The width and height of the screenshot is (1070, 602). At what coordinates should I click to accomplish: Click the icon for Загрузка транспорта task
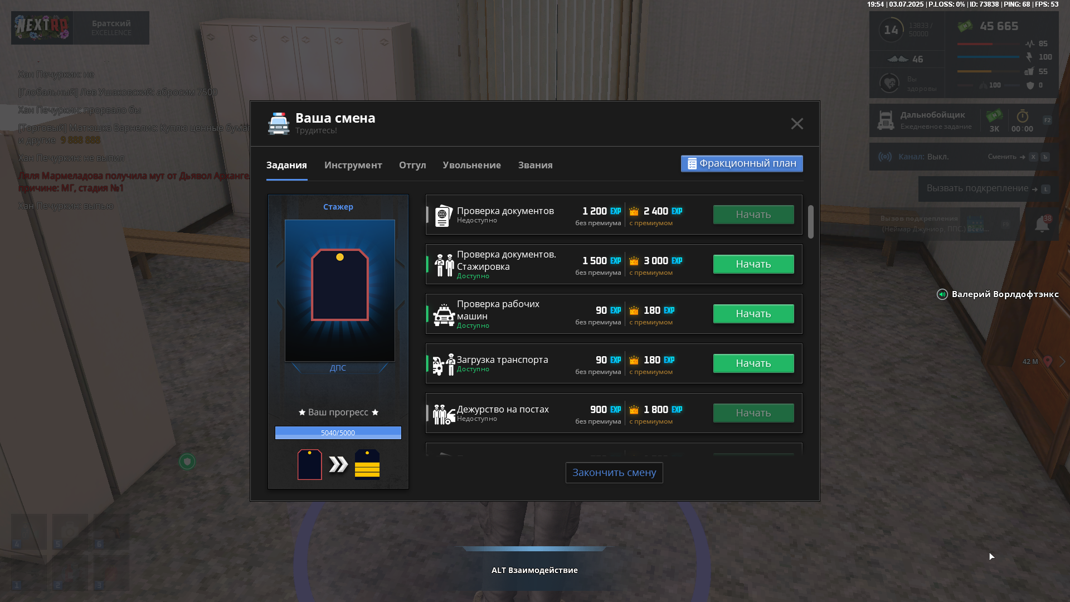coord(444,365)
